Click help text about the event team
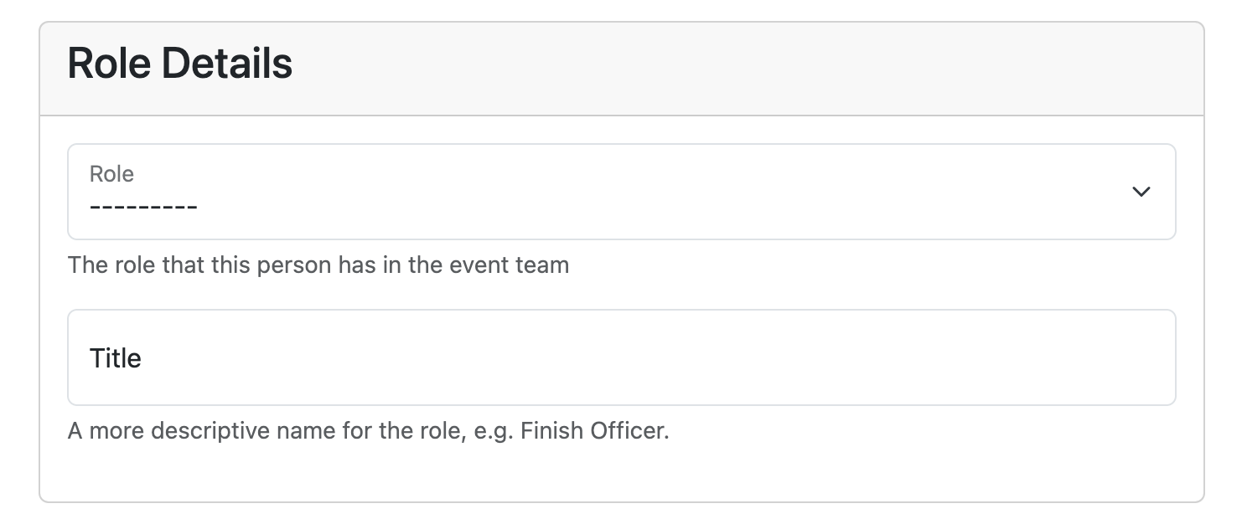The image size is (1242, 519). 318,265
